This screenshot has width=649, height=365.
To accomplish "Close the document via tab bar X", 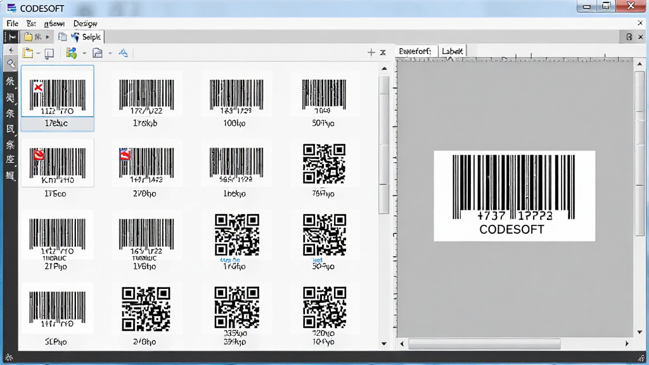I will point(641,37).
